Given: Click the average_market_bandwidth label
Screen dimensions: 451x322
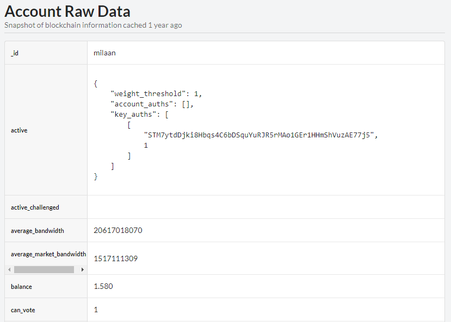Looking at the screenshot, I should 48,254.
